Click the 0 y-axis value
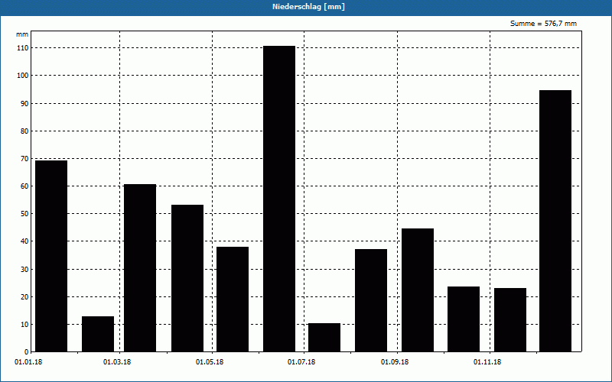 point(27,352)
